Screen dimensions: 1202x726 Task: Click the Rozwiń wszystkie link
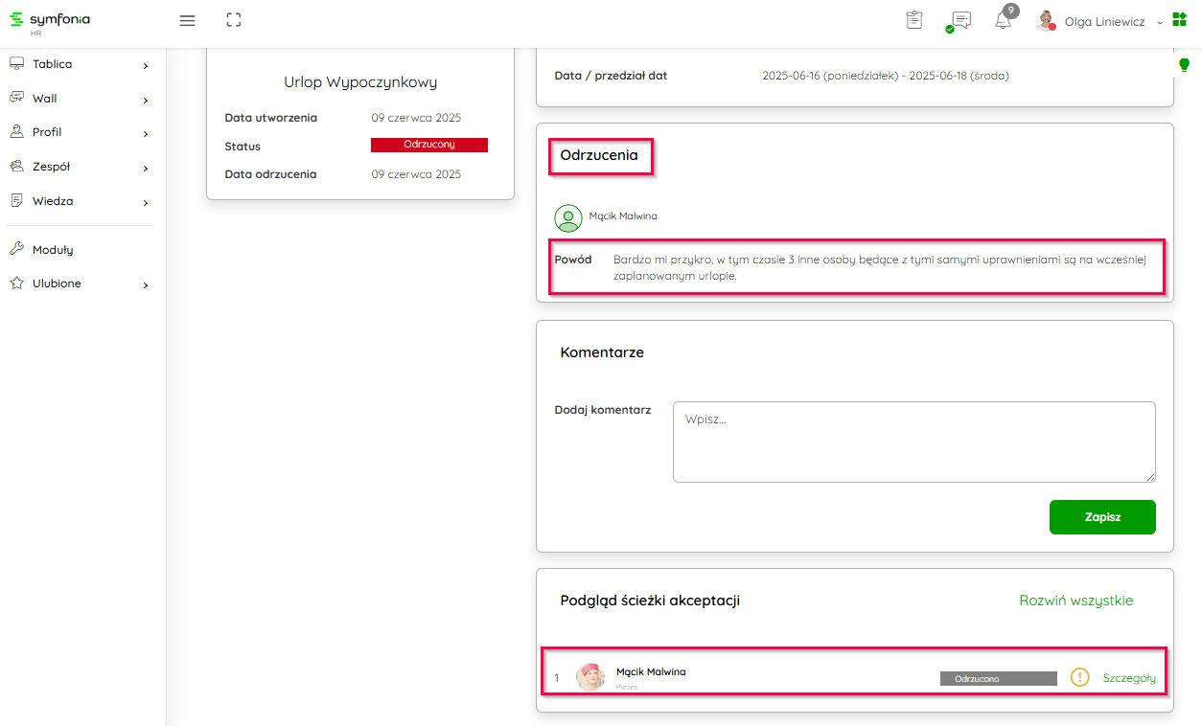(x=1075, y=601)
